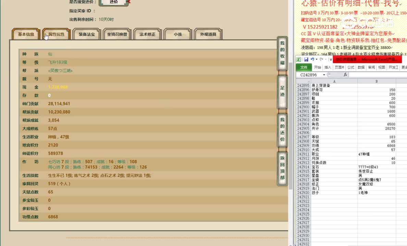Click the level value 飞升183级

click(x=58, y=62)
